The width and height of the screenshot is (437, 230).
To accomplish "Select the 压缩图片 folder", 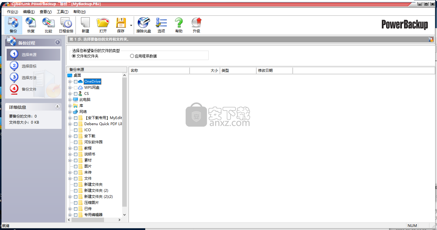I will 92,203.
